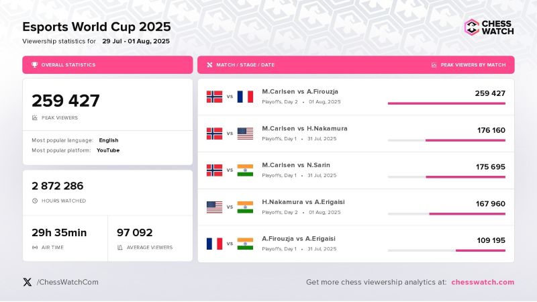
Task: Click the broadcast icon beside Air Time
Action: (x=34, y=248)
